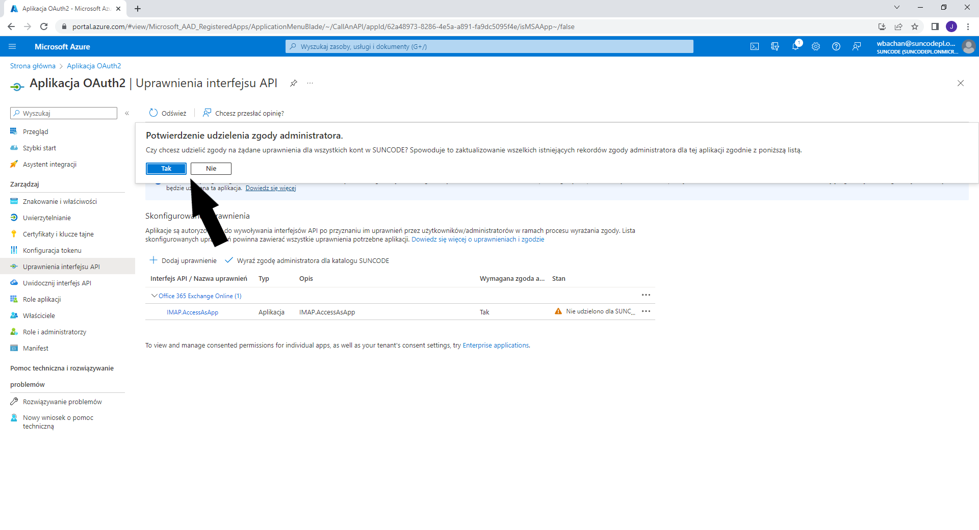Click Dowiedz się więcej link in banner
Image resolution: width=979 pixels, height=530 pixels.
point(271,188)
